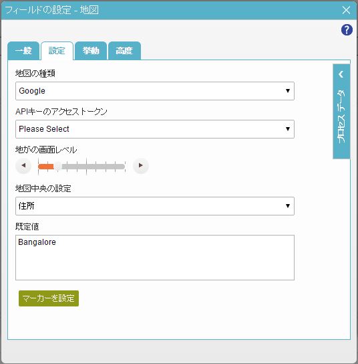The width and height of the screenshot is (358, 364).
Task: Click the zoom level slider handle
Action: pyautogui.click(x=57, y=167)
